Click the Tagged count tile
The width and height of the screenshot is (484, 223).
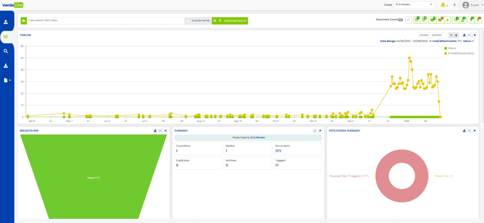(298, 163)
